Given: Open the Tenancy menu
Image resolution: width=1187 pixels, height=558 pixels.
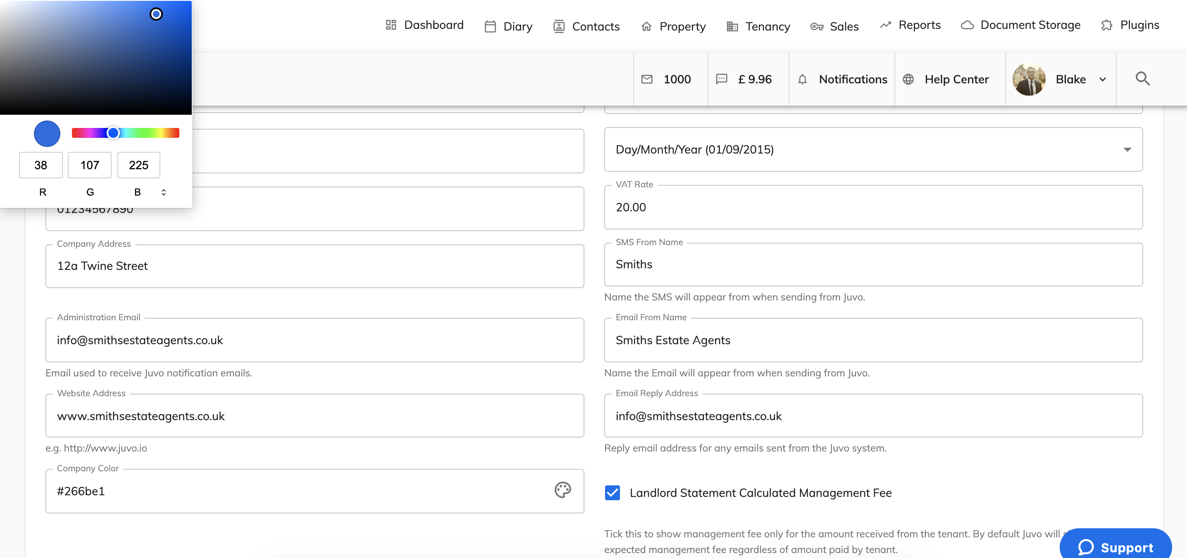Looking at the screenshot, I should [758, 27].
